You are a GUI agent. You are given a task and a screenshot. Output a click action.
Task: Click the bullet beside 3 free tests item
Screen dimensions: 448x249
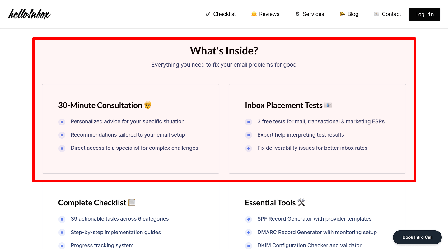(x=249, y=122)
